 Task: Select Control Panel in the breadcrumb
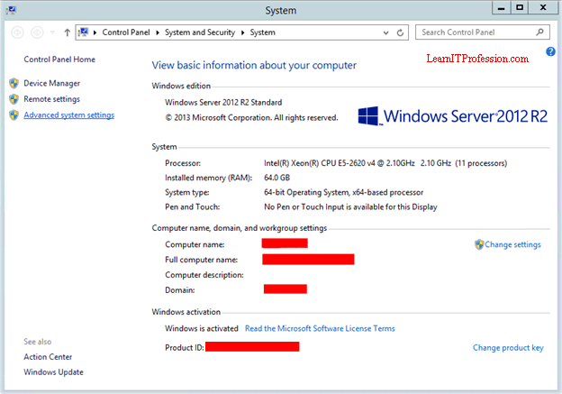click(x=126, y=32)
